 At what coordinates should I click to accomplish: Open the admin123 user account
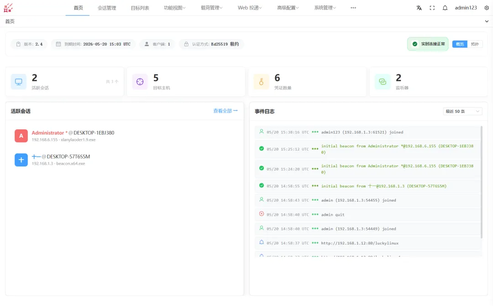click(x=466, y=8)
